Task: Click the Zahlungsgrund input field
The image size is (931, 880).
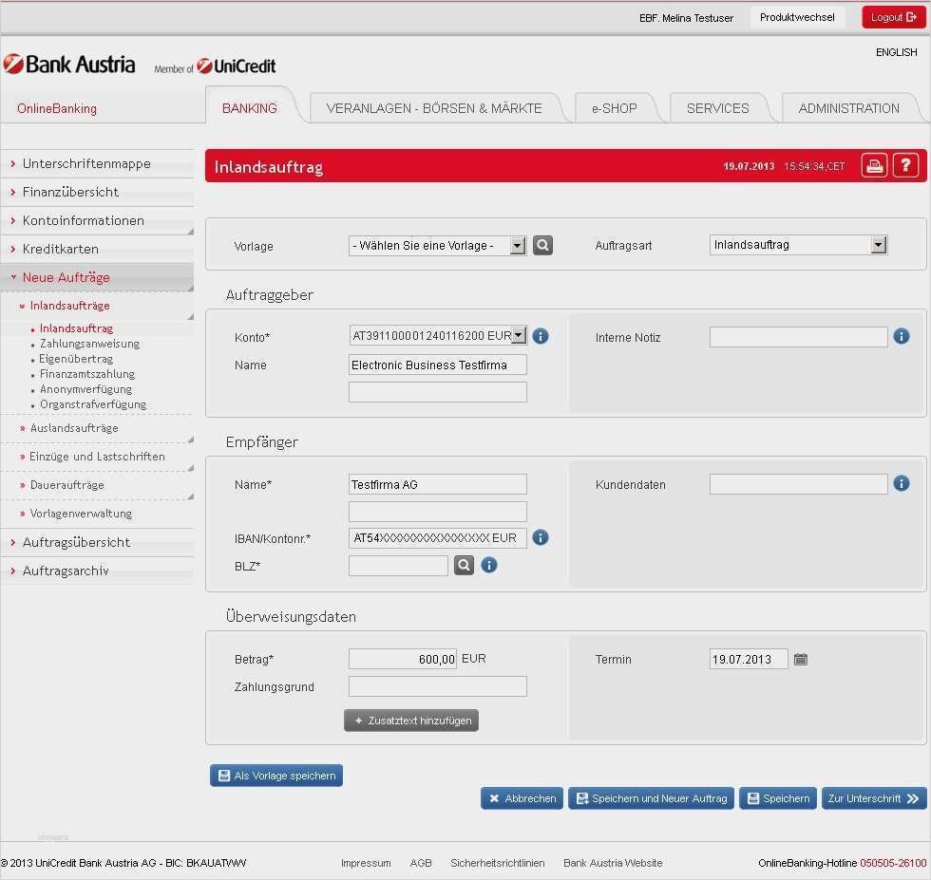Action: coord(437,687)
